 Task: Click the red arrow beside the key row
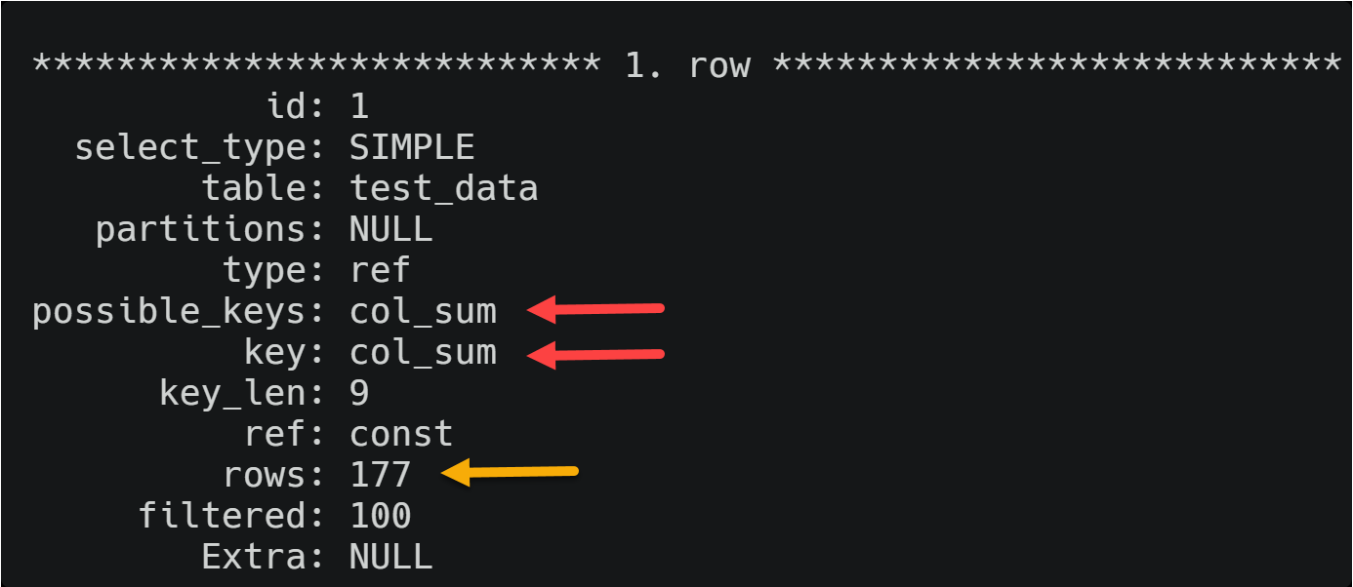click(x=595, y=353)
